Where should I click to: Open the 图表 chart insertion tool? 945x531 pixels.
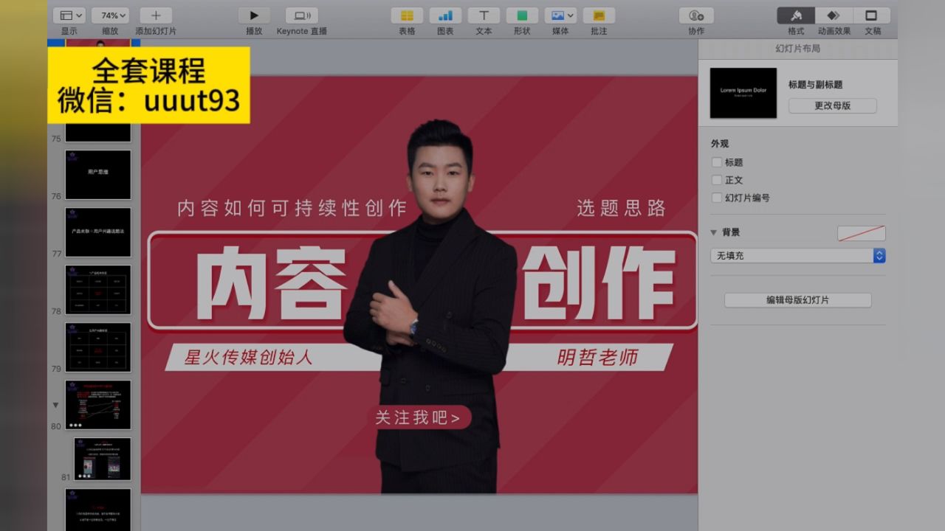(x=444, y=15)
